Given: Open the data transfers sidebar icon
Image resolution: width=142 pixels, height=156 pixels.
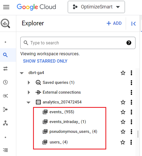Looking at the screenshot, I should (x=5, y=69).
